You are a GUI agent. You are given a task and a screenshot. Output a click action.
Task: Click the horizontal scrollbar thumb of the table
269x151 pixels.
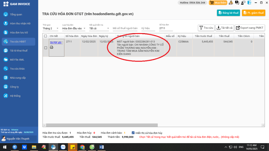pos(102,125)
